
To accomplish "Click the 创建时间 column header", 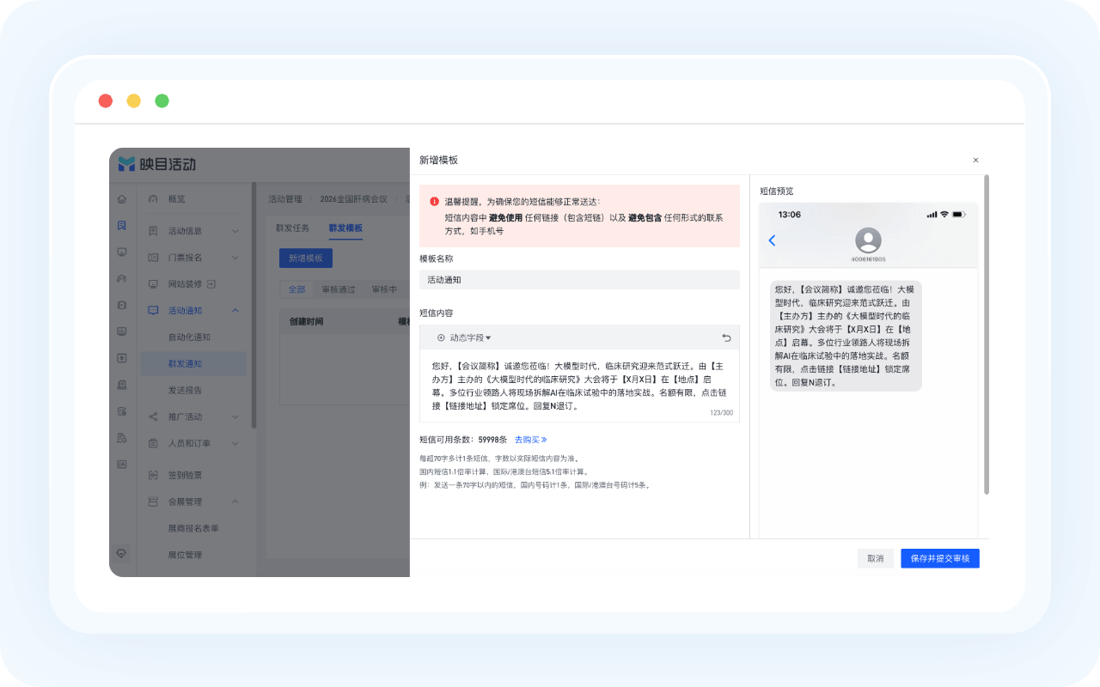I will [306, 321].
